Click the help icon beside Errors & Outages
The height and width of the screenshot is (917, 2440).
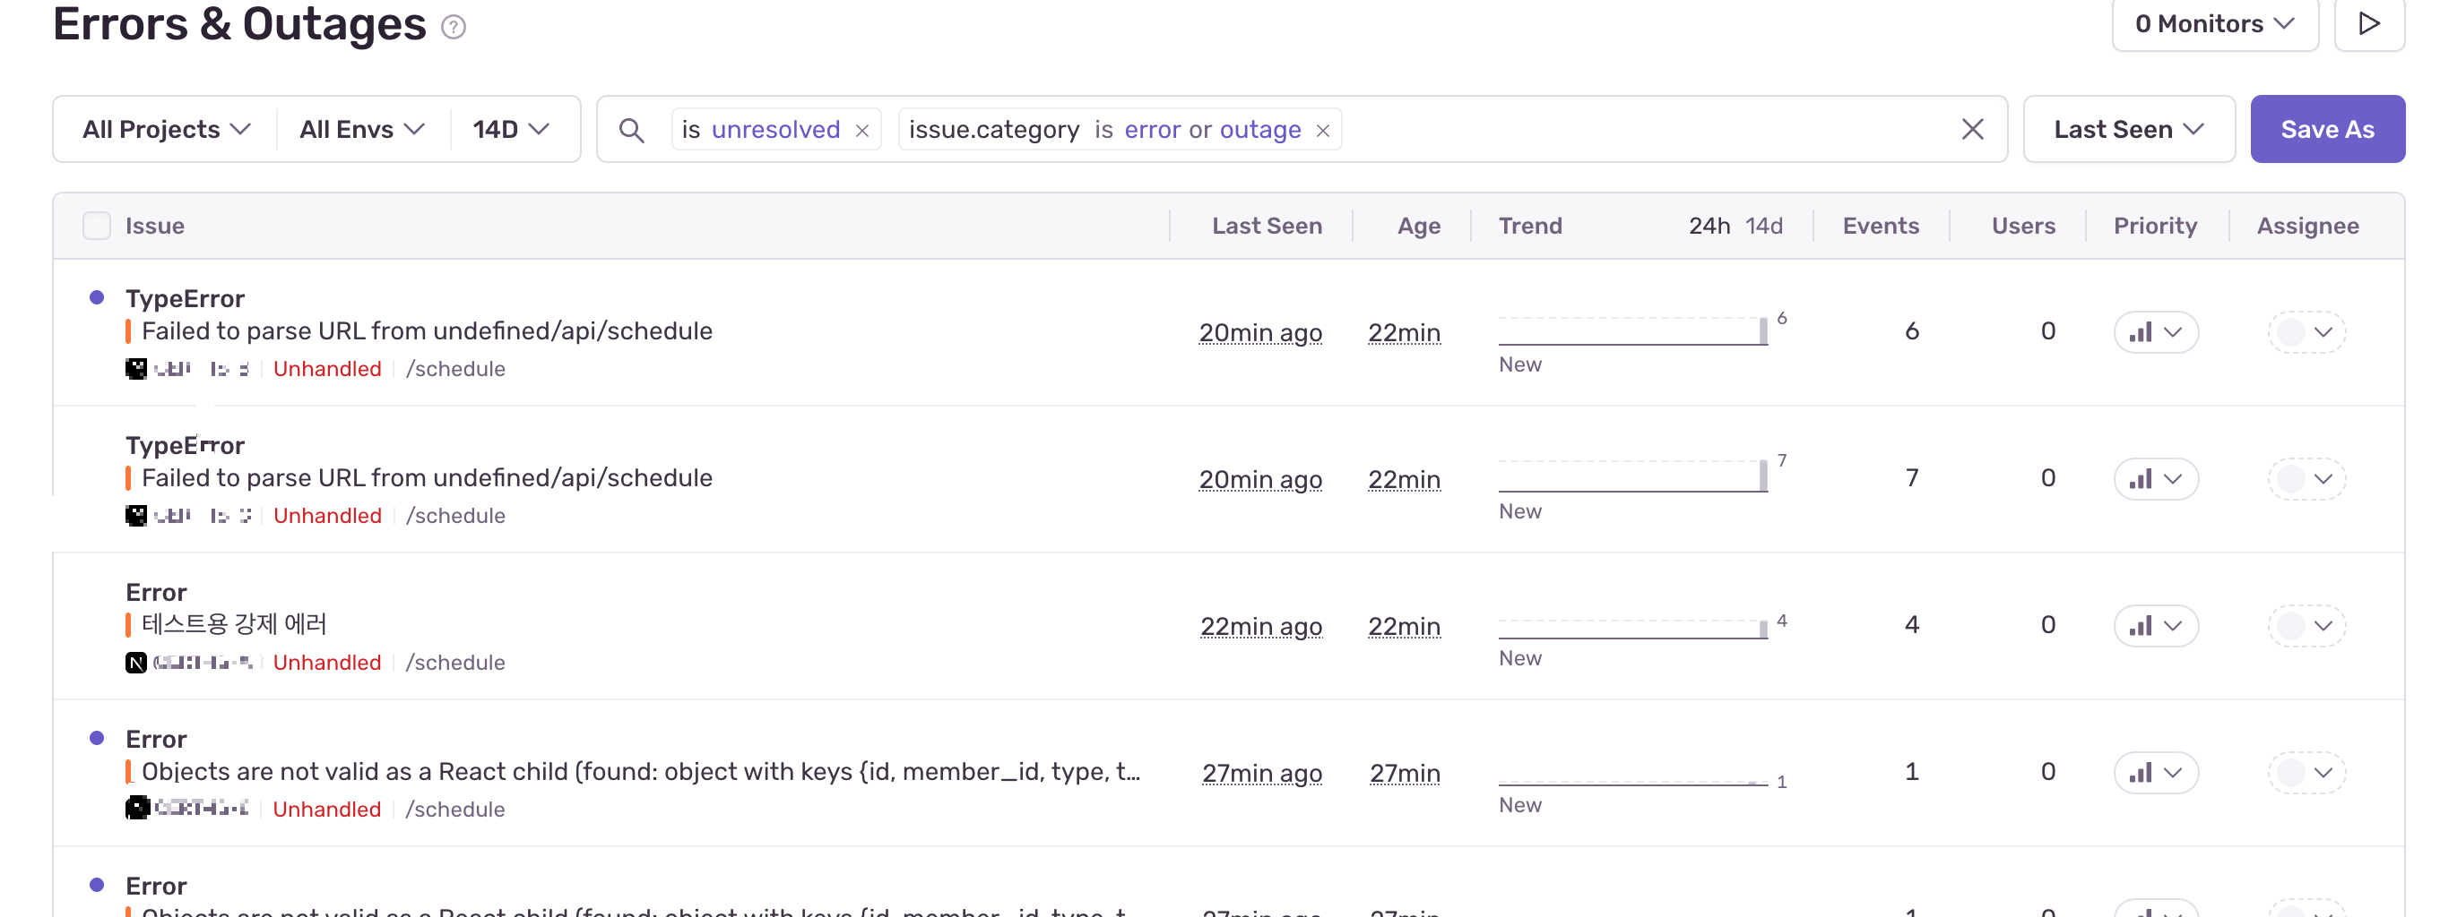[454, 27]
